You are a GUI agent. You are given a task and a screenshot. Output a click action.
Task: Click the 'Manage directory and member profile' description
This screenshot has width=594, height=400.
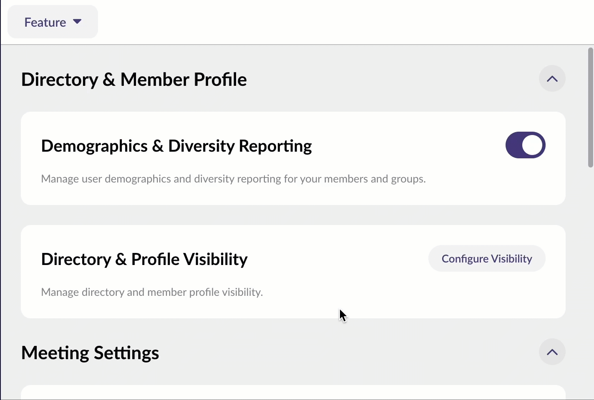point(152,292)
